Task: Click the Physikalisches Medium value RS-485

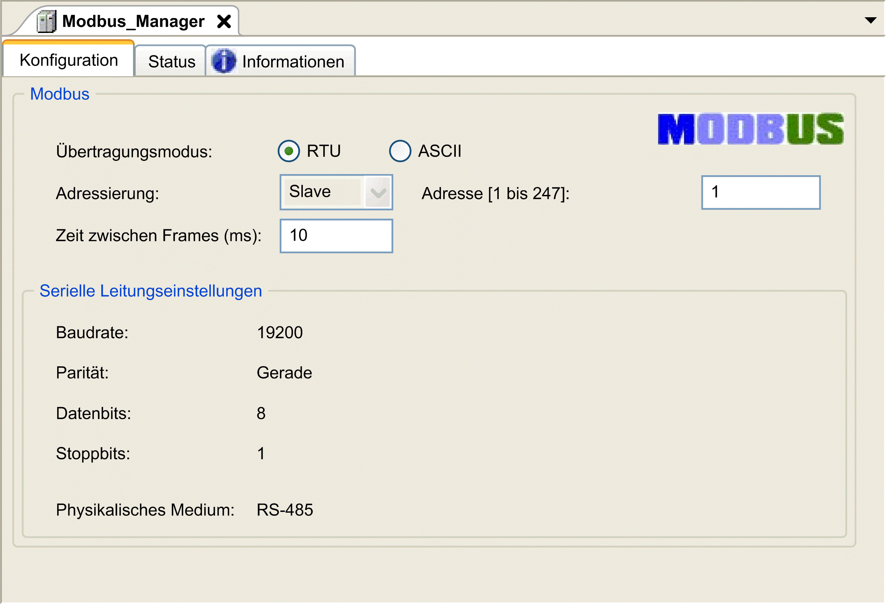Action: click(x=285, y=510)
